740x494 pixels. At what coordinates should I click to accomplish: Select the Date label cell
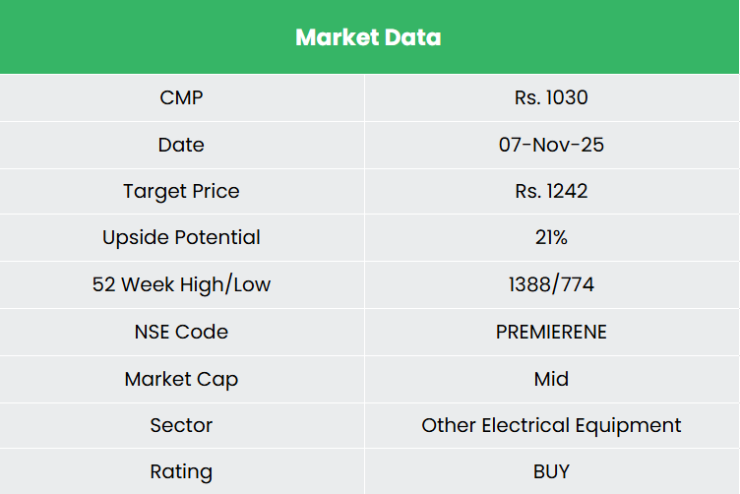click(181, 145)
